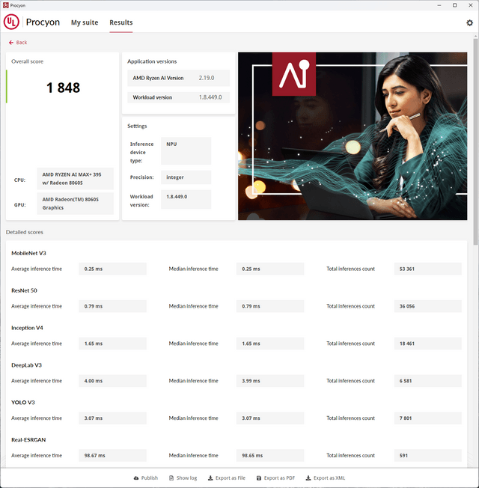The height and width of the screenshot is (488, 479).
Task: Click the Real-ESRGAN heading
Action: click(28, 440)
